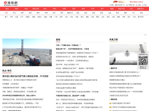Click the 评论 sub-navigation link
The width and height of the screenshot is (149, 111).
(x=14, y=13)
